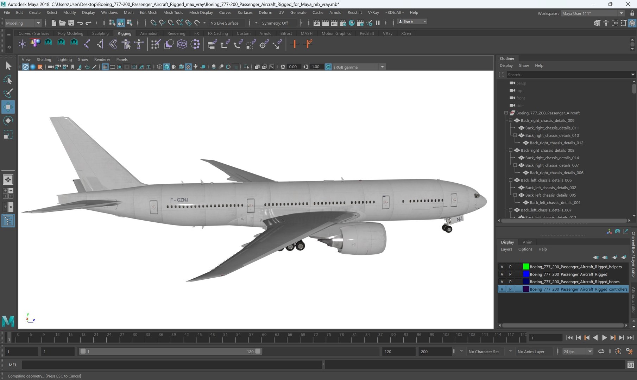Toggle visibility of Rigged_helpers layer
This screenshot has height=380, width=637.
[502, 267]
